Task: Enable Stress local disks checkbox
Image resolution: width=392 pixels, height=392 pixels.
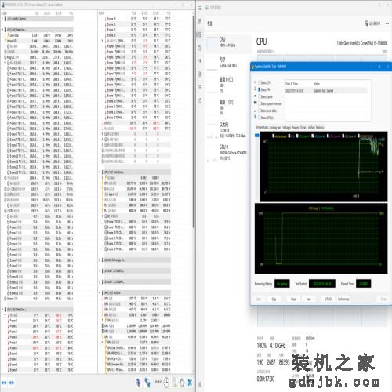Action: [x=260, y=111]
